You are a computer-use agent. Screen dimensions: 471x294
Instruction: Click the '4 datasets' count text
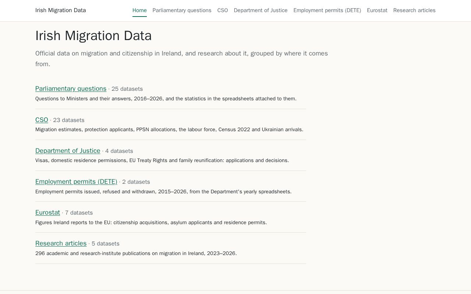pos(119,151)
